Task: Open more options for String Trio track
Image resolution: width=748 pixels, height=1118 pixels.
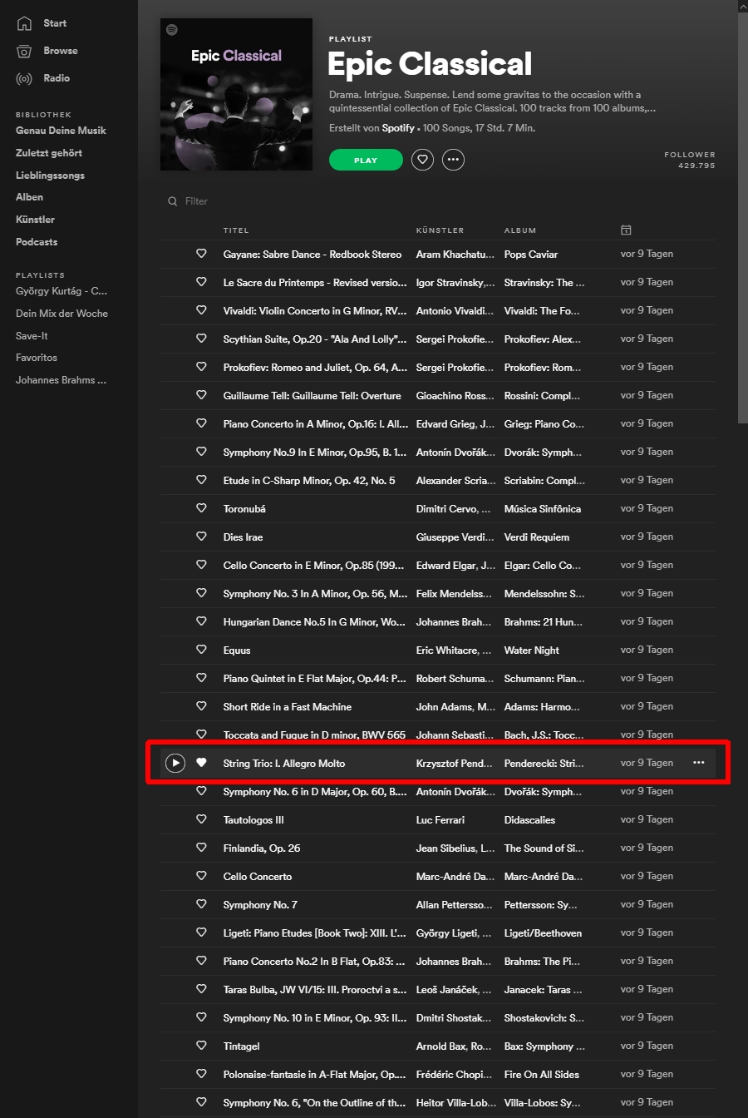Action: coord(698,763)
